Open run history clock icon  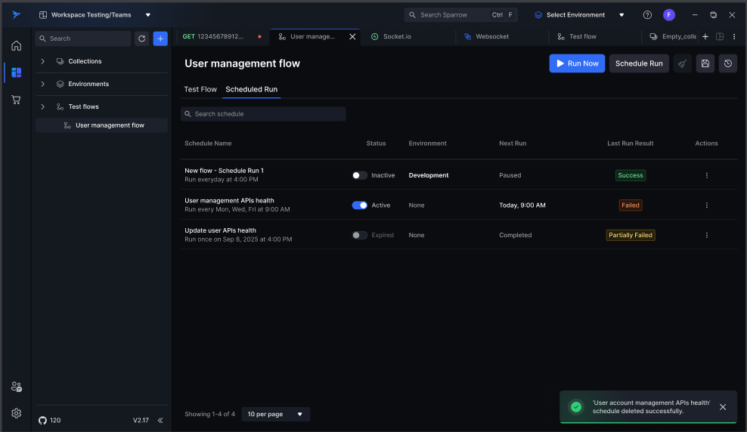[x=727, y=63]
